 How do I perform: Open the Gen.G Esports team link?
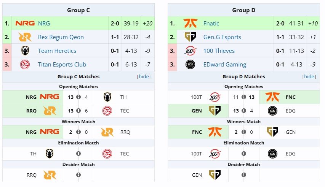(x=222, y=37)
